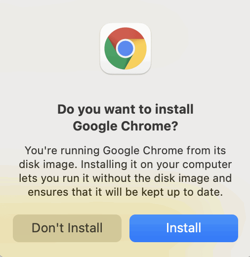Confirm installation with the blue Install button
The width and height of the screenshot is (250, 257).
pos(184,228)
